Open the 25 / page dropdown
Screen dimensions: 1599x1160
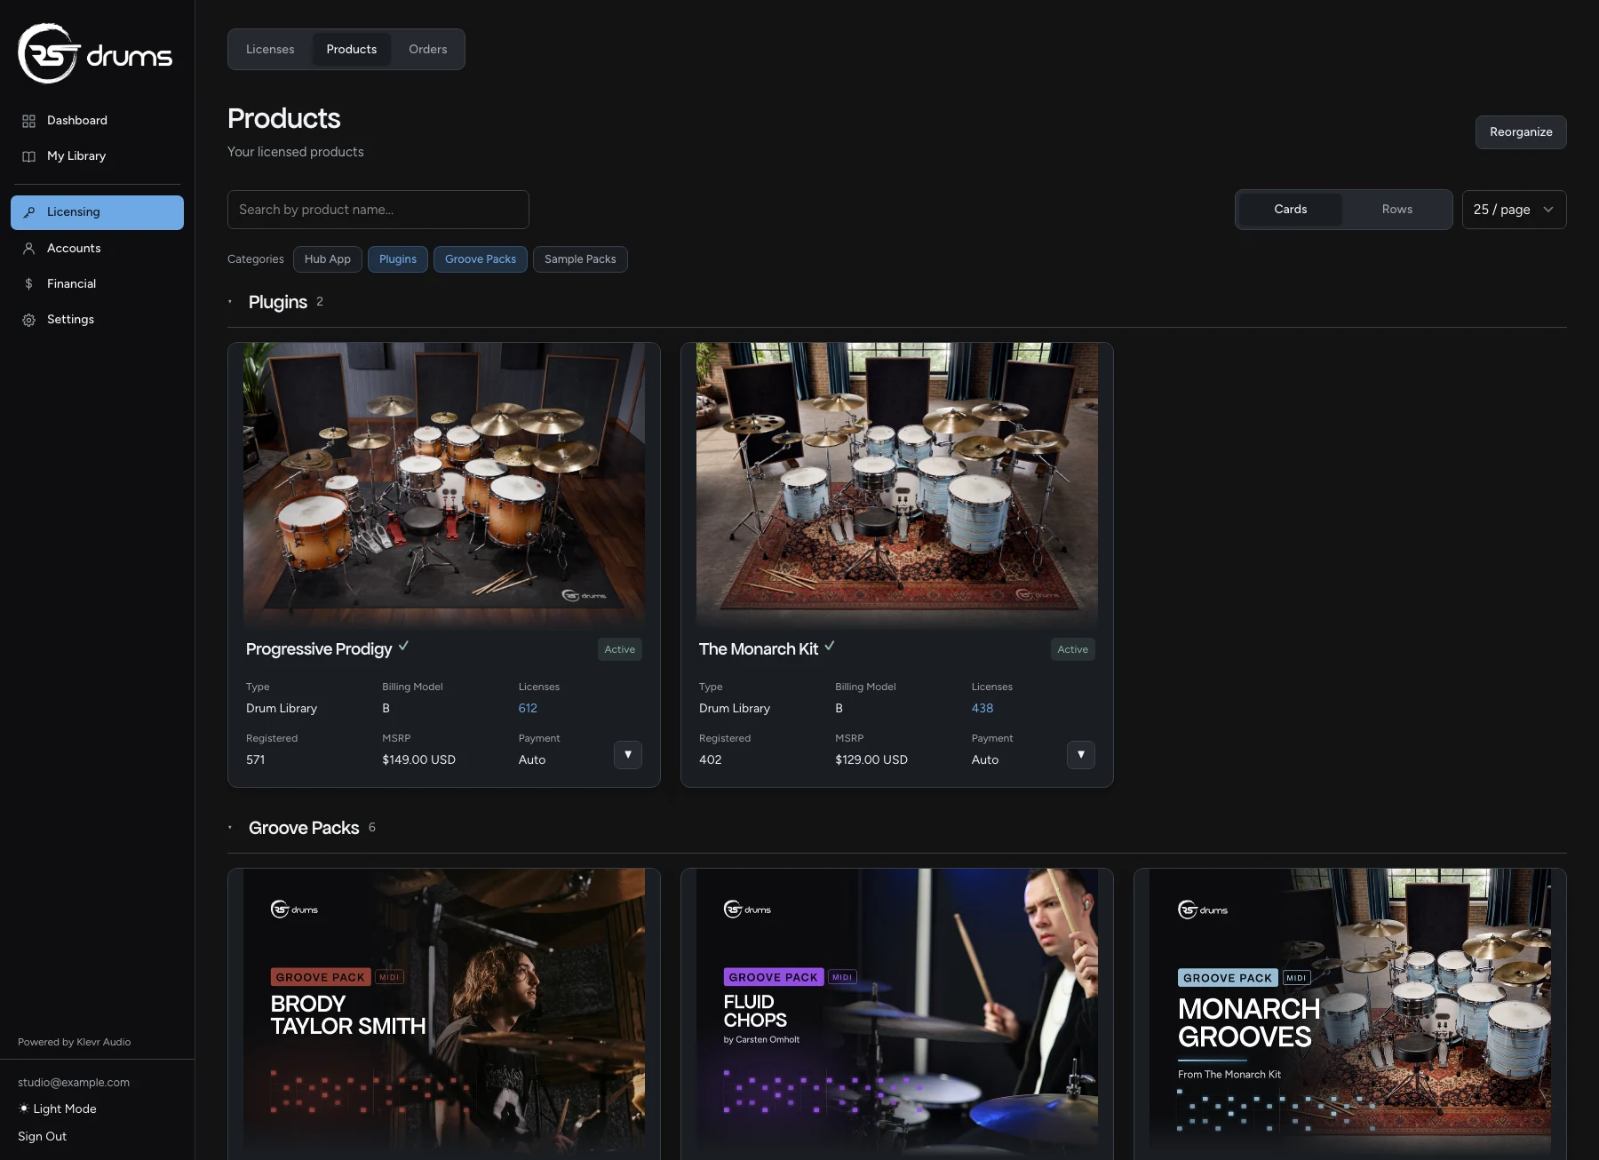(x=1515, y=210)
